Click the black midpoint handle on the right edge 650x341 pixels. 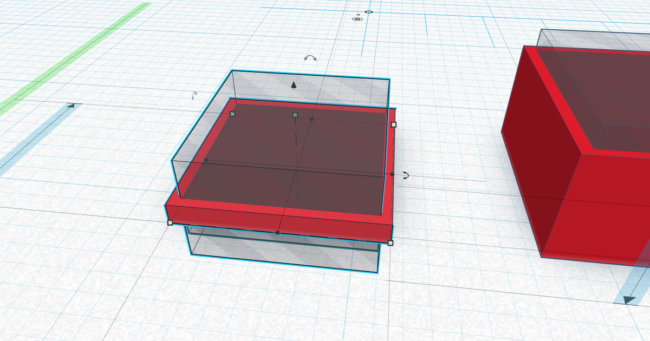(x=392, y=173)
